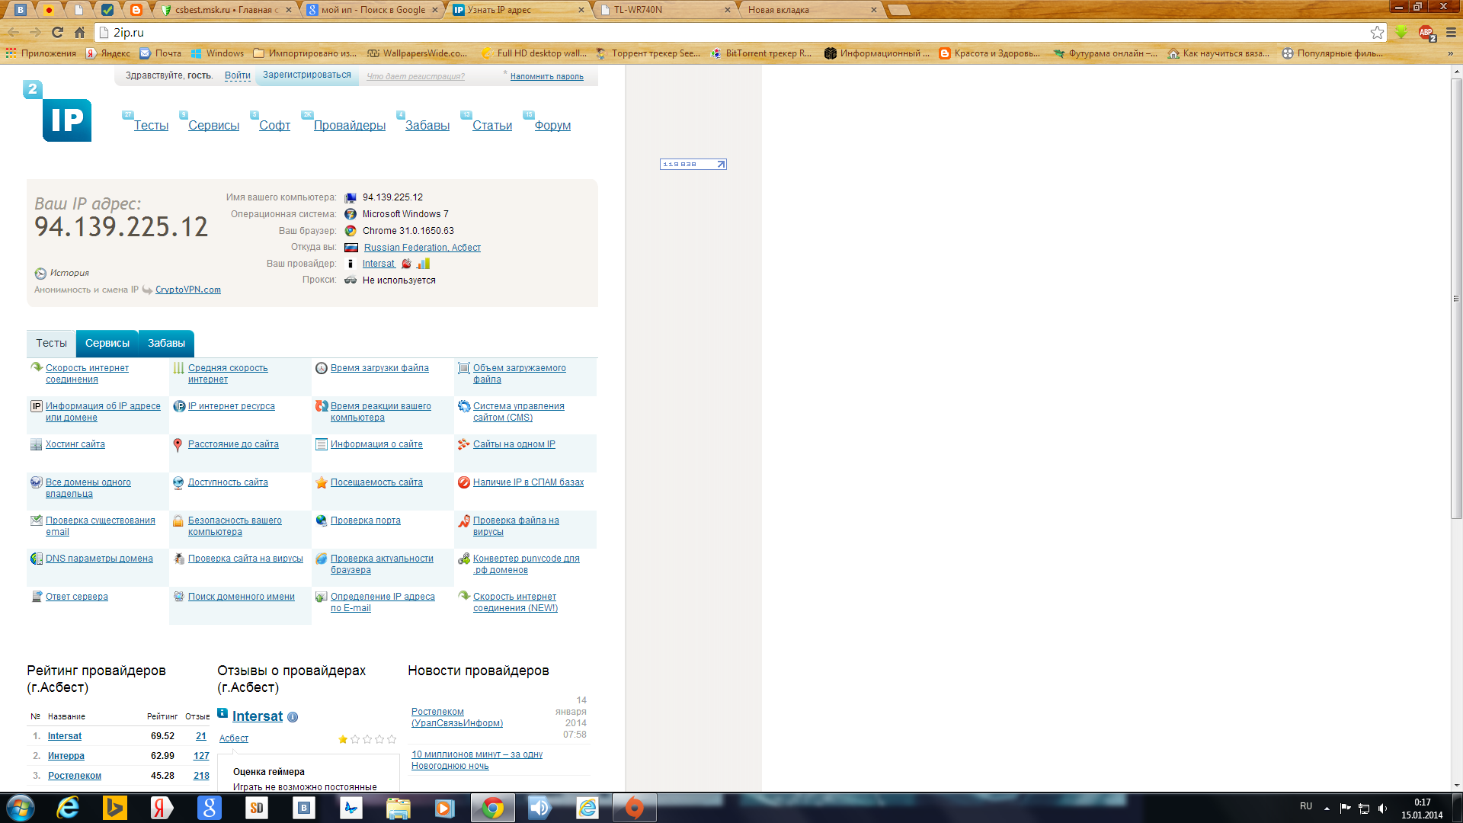Open the Chrome menu hamburger icon
This screenshot has height=823, width=1463.
[x=1451, y=32]
